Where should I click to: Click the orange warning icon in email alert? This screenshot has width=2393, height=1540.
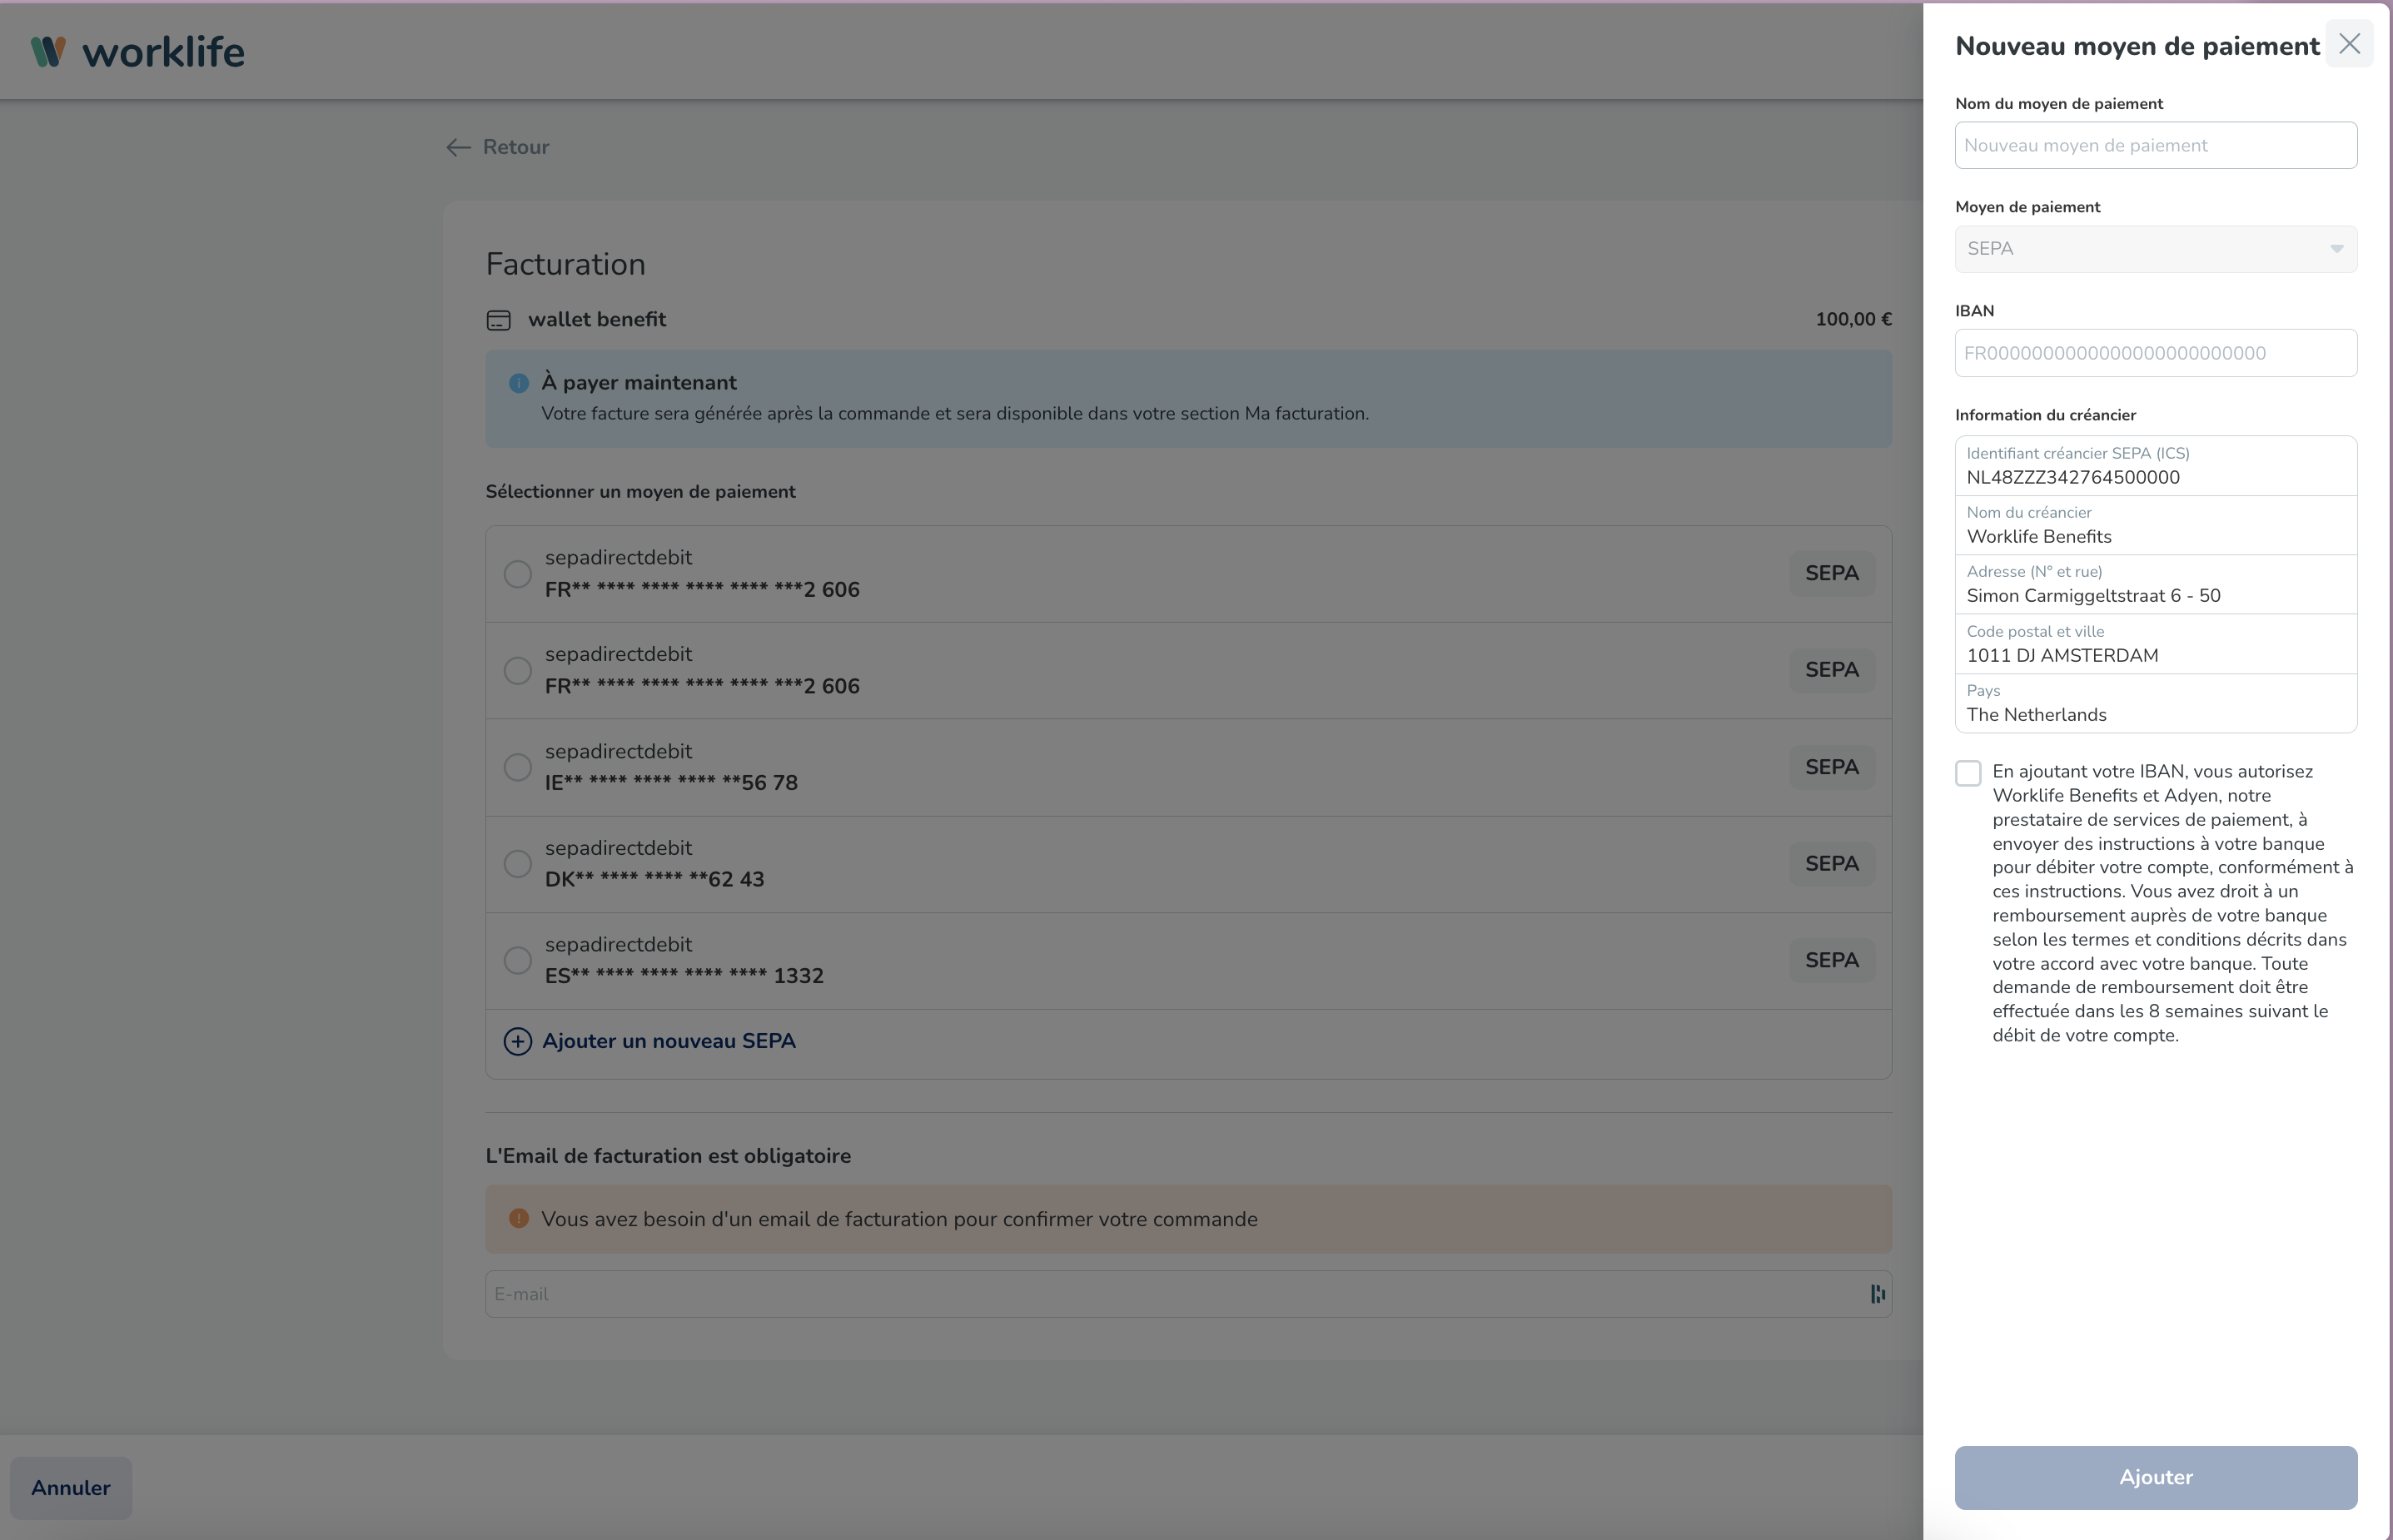click(x=518, y=1219)
